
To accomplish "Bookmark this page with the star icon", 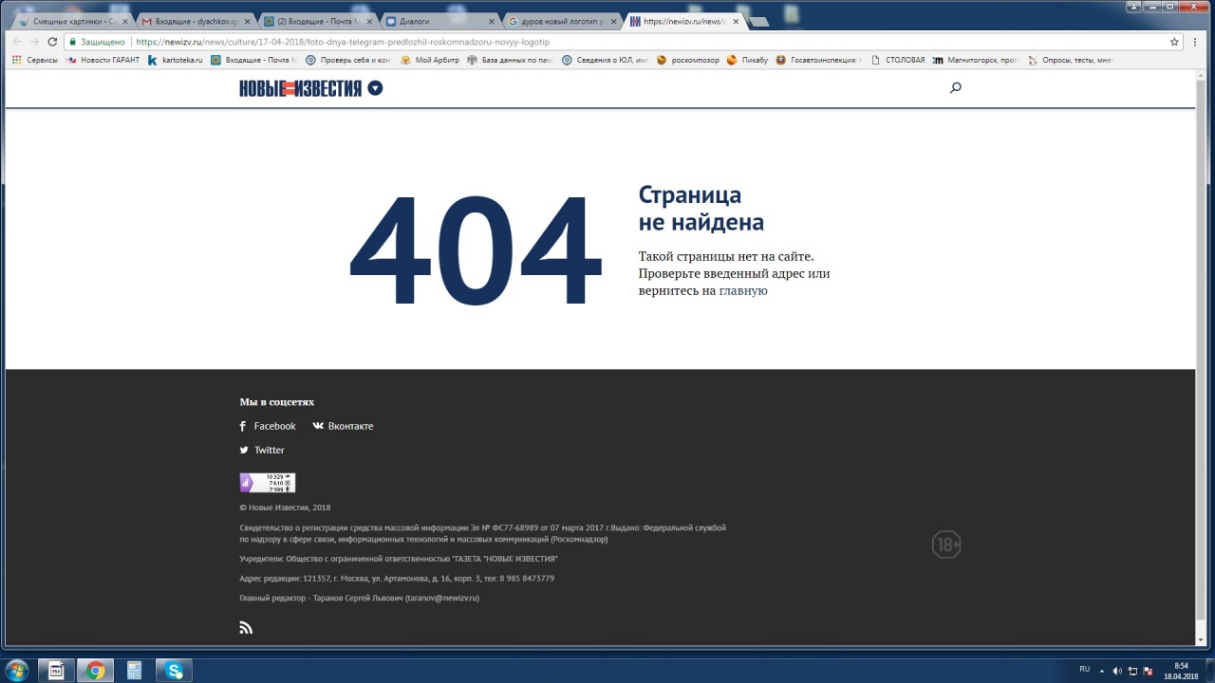I will (1174, 42).
